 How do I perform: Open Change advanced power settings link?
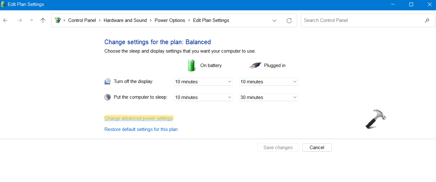coord(138,118)
